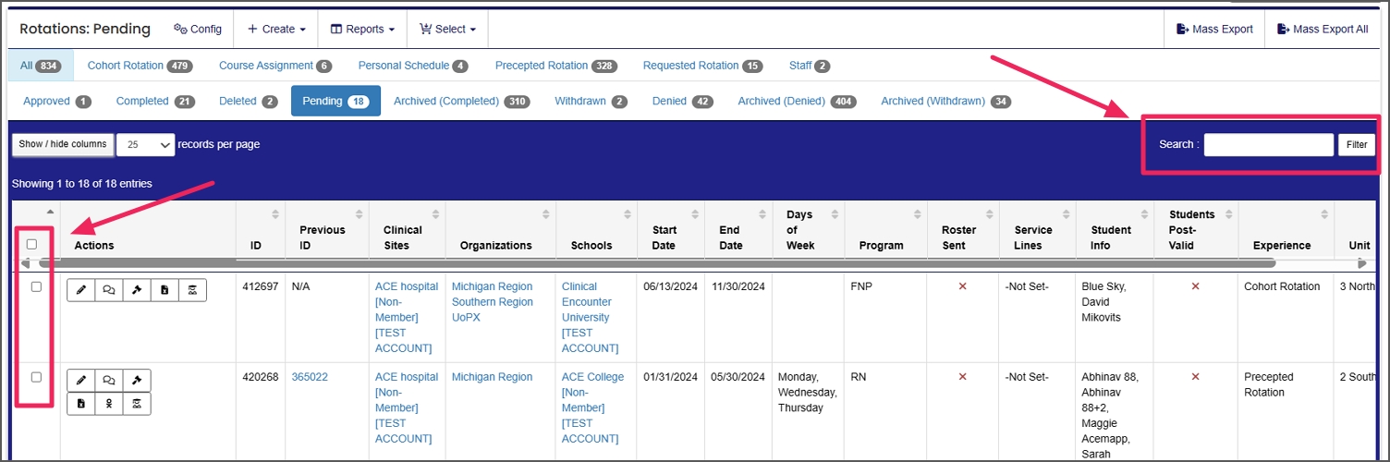Sort by the Organizations column
1390x462 pixels.
(546, 214)
